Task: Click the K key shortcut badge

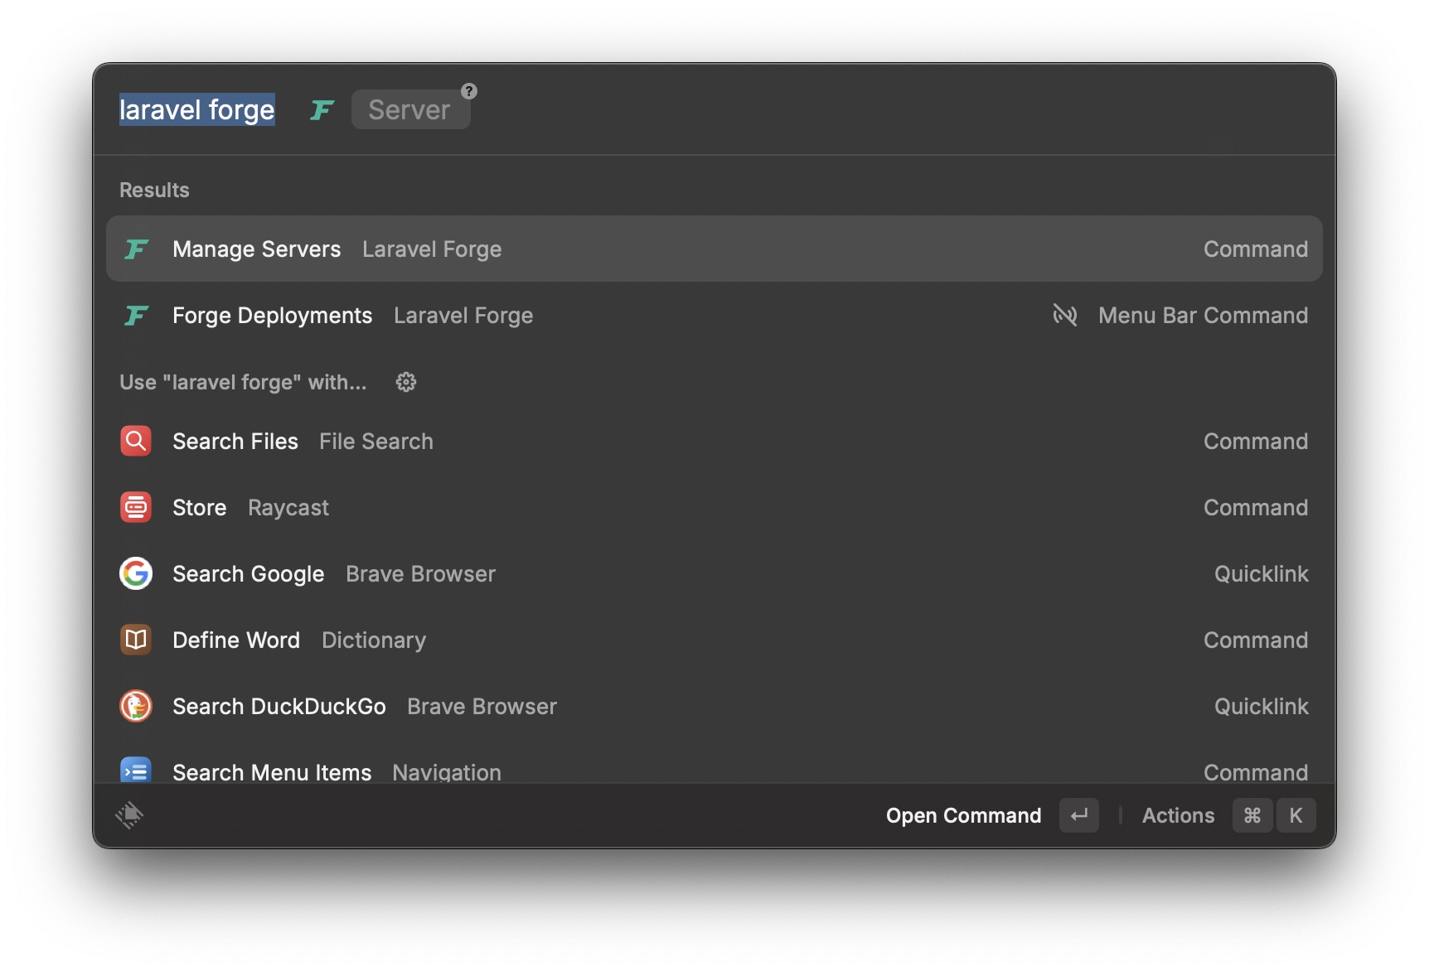Action: [x=1296, y=815]
